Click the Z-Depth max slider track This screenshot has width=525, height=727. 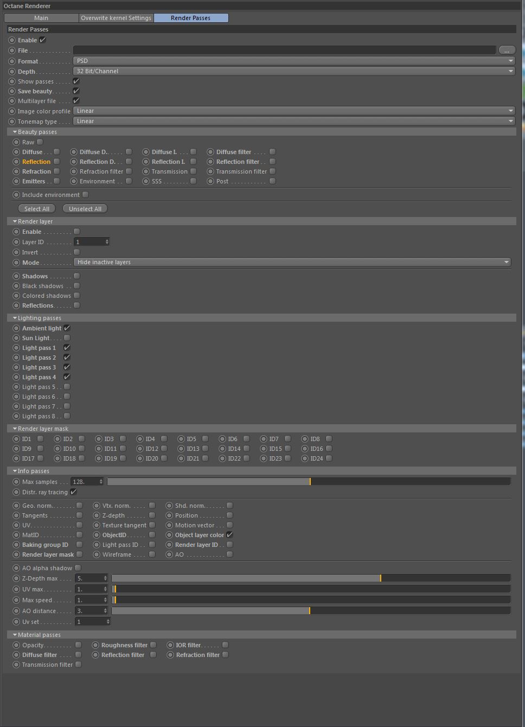(x=311, y=578)
